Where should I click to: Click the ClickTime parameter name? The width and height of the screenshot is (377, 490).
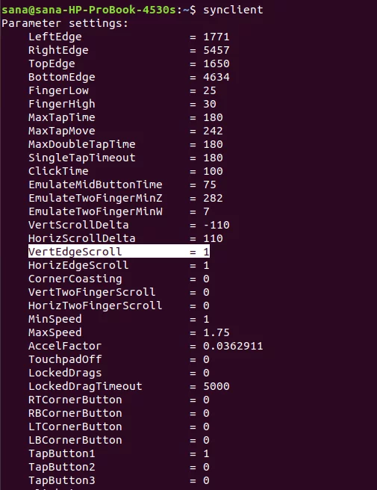(x=58, y=171)
